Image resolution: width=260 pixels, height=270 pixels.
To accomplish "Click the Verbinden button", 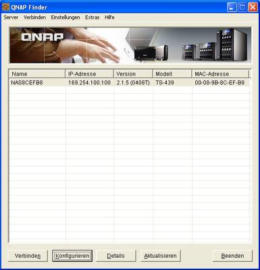I will click(28, 256).
